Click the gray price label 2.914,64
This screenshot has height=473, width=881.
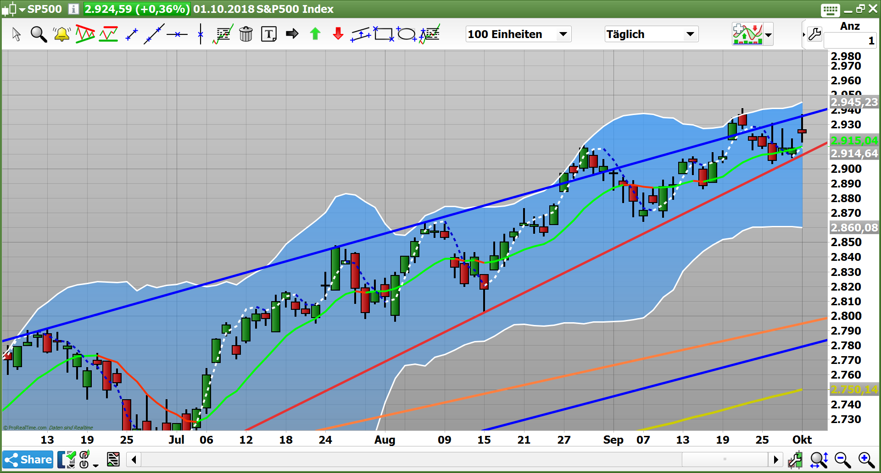(854, 153)
